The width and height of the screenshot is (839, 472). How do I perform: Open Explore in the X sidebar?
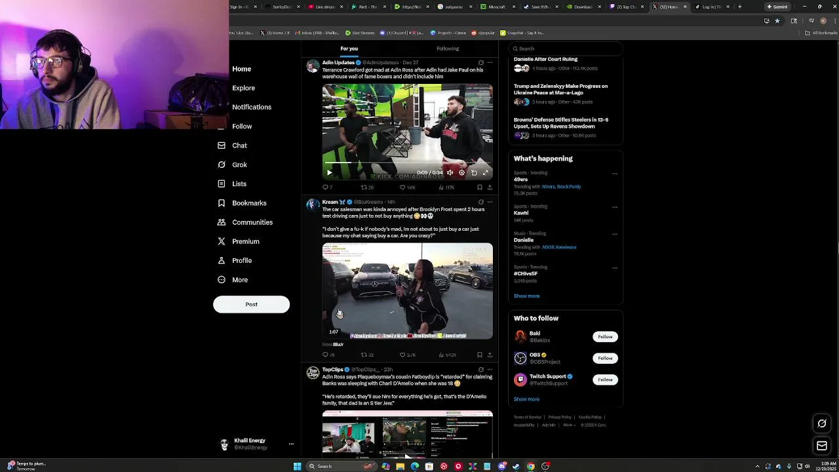(243, 88)
